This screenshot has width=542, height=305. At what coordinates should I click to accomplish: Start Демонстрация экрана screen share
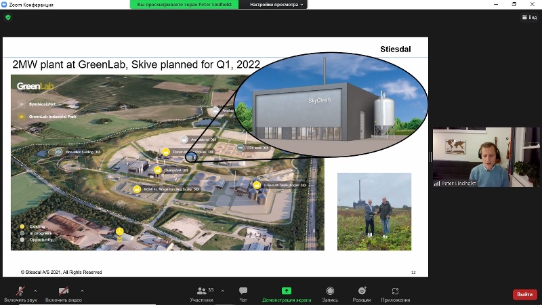287,294
